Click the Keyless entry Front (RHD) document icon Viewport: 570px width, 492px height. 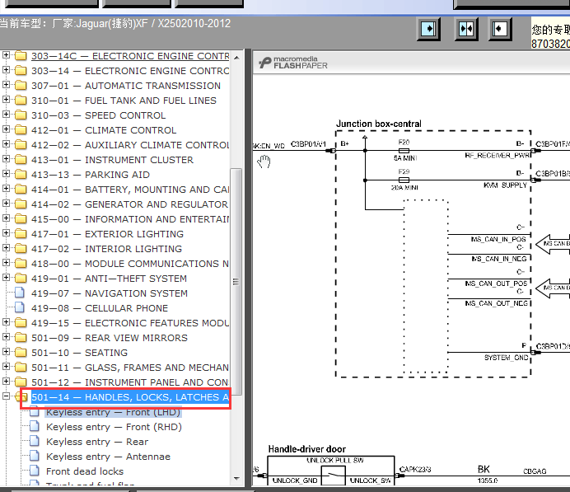[x=35, y=426]
